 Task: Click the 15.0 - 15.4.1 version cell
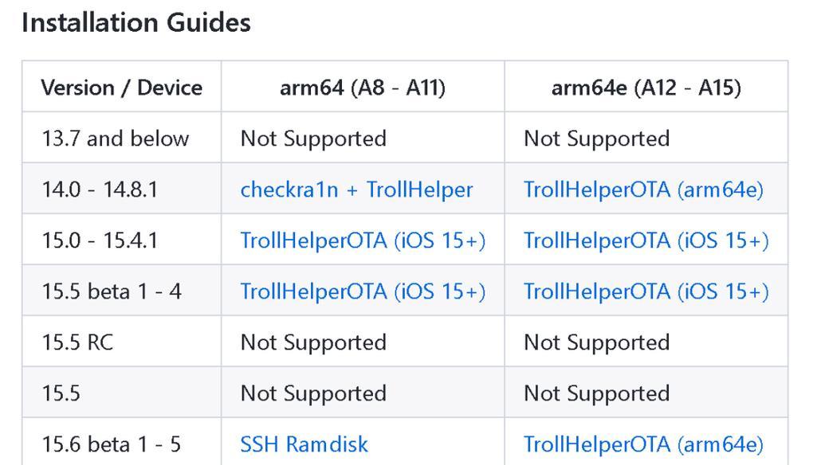pyautogui.click(x=100, y=240)
